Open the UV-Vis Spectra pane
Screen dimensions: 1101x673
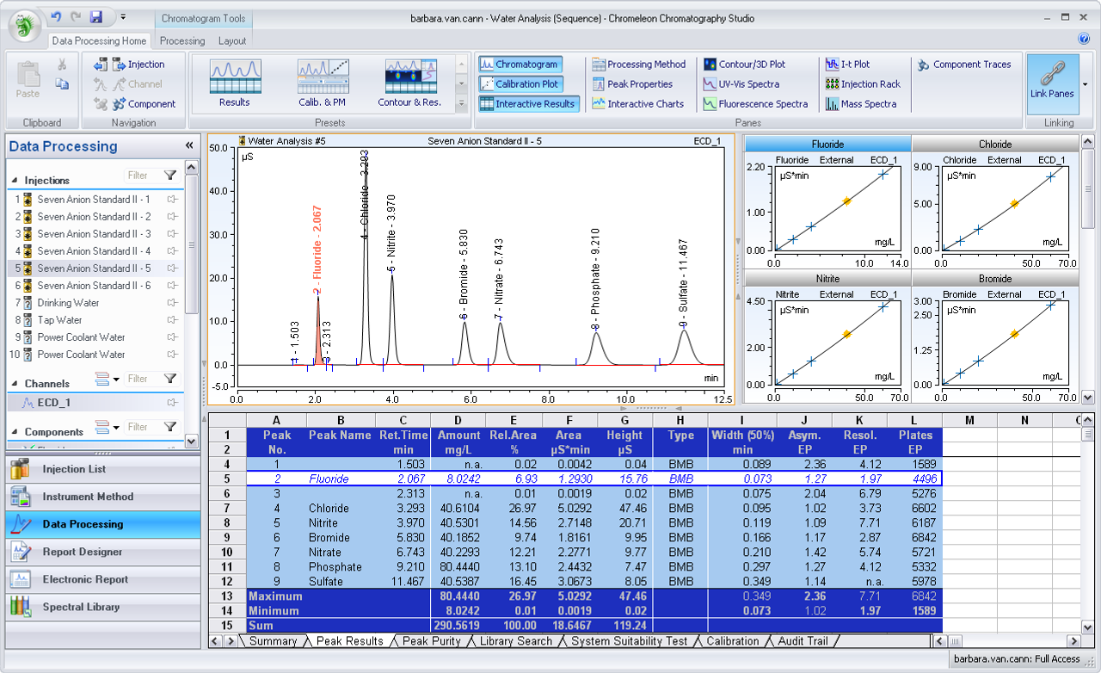(741, 84)
